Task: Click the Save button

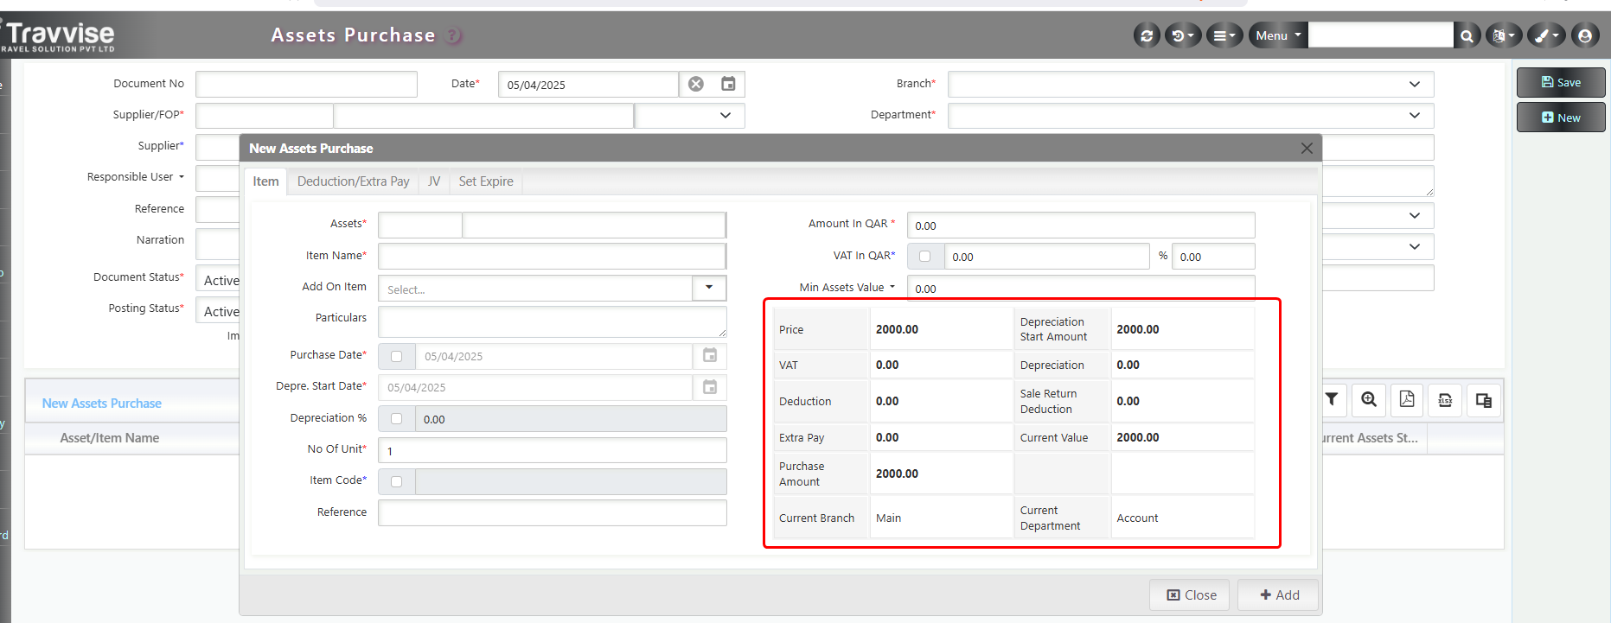Action: tap(1561, 82)
